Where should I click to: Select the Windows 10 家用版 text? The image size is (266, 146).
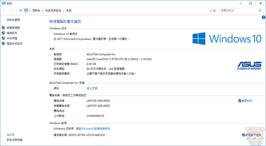(65, 34)
